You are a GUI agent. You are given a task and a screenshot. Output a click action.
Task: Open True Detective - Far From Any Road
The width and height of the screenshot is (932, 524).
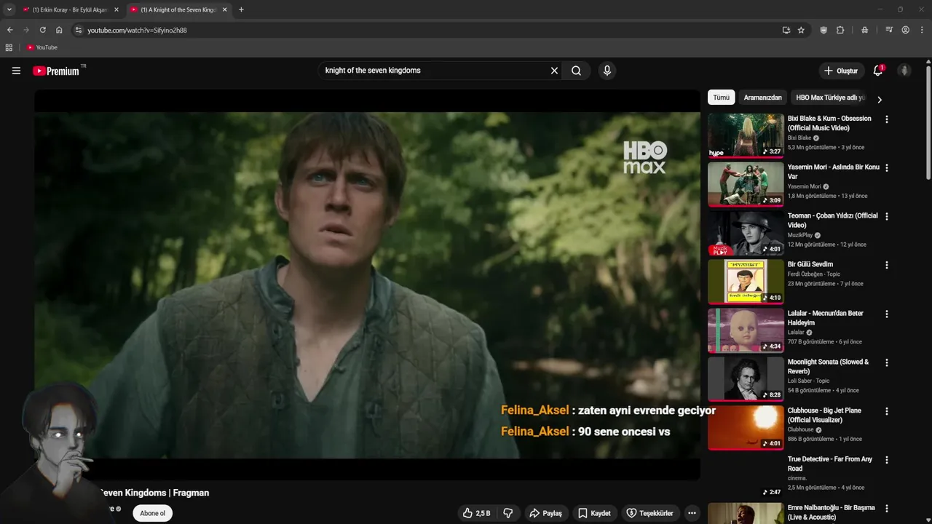point(830,464)
